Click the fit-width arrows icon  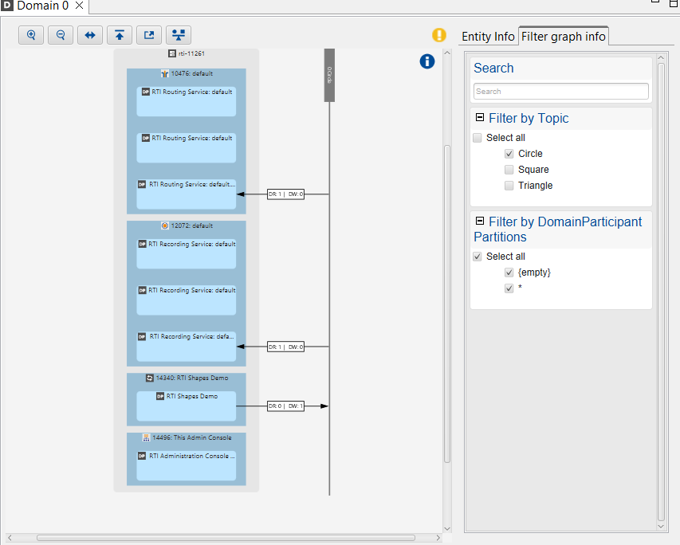pyautogui.click(x=89, y=35)
